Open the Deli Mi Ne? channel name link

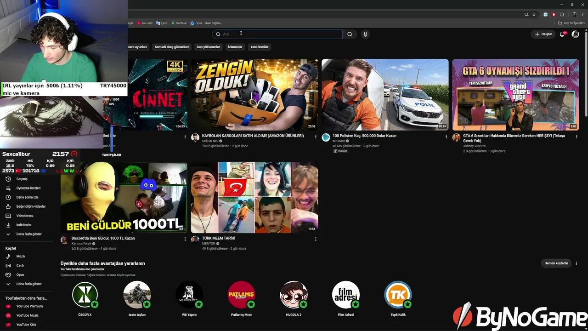211,141
